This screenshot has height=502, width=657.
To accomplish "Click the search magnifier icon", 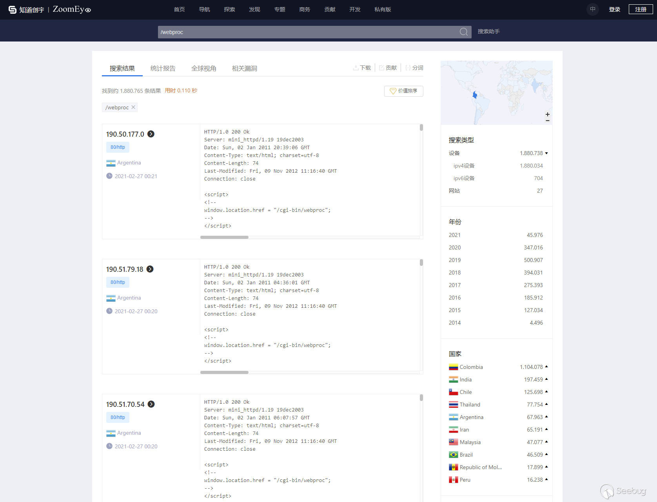I will (464, 32).
